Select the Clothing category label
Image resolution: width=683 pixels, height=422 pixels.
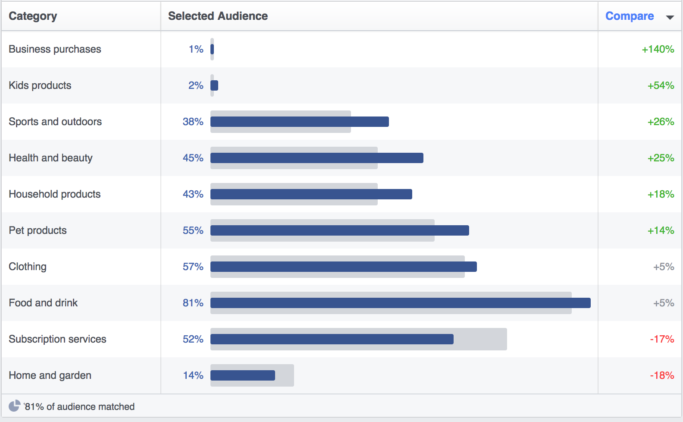(28, 267)
